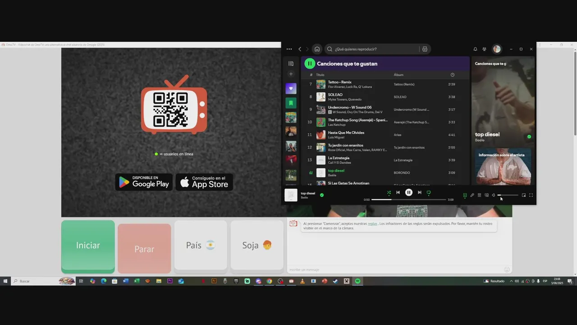Toggle shuffle playback
This screenshot has width=577, height=325.
coord(389,192)
